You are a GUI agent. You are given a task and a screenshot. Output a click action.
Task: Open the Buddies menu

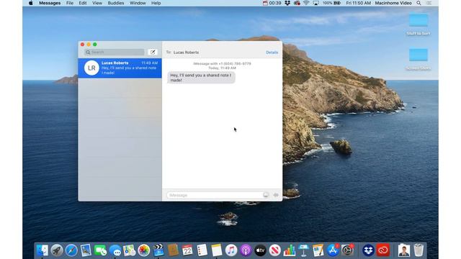pyautogui.click(x=116, y=3)
